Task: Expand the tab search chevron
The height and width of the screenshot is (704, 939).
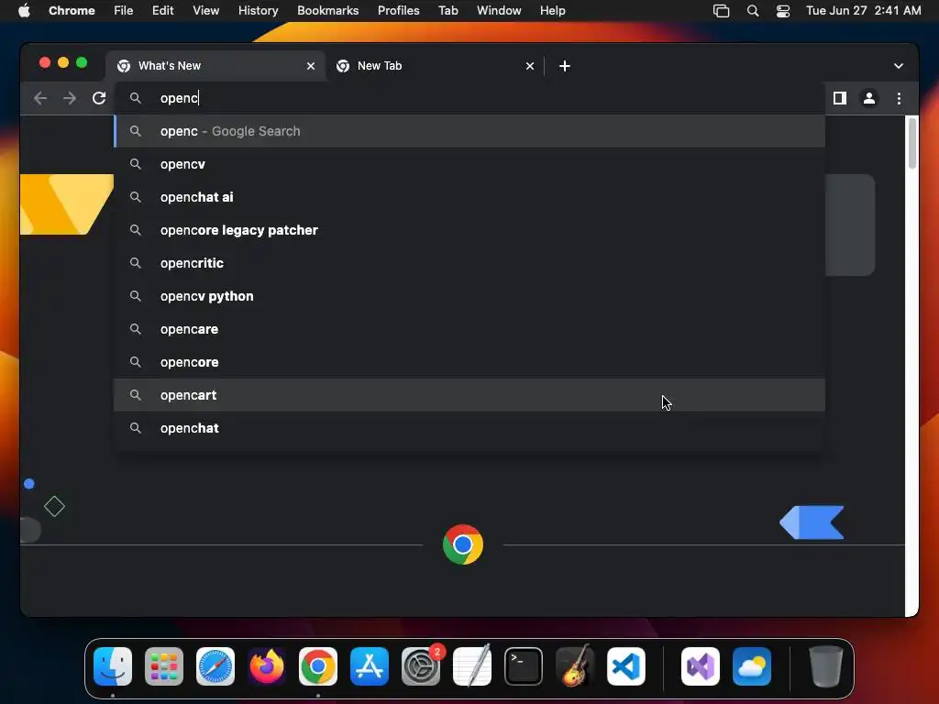Action: [899, 66]
